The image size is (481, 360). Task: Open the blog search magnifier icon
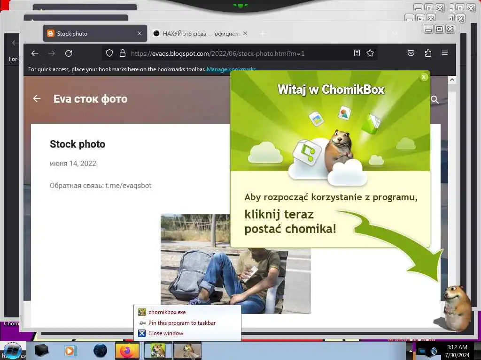434,99
